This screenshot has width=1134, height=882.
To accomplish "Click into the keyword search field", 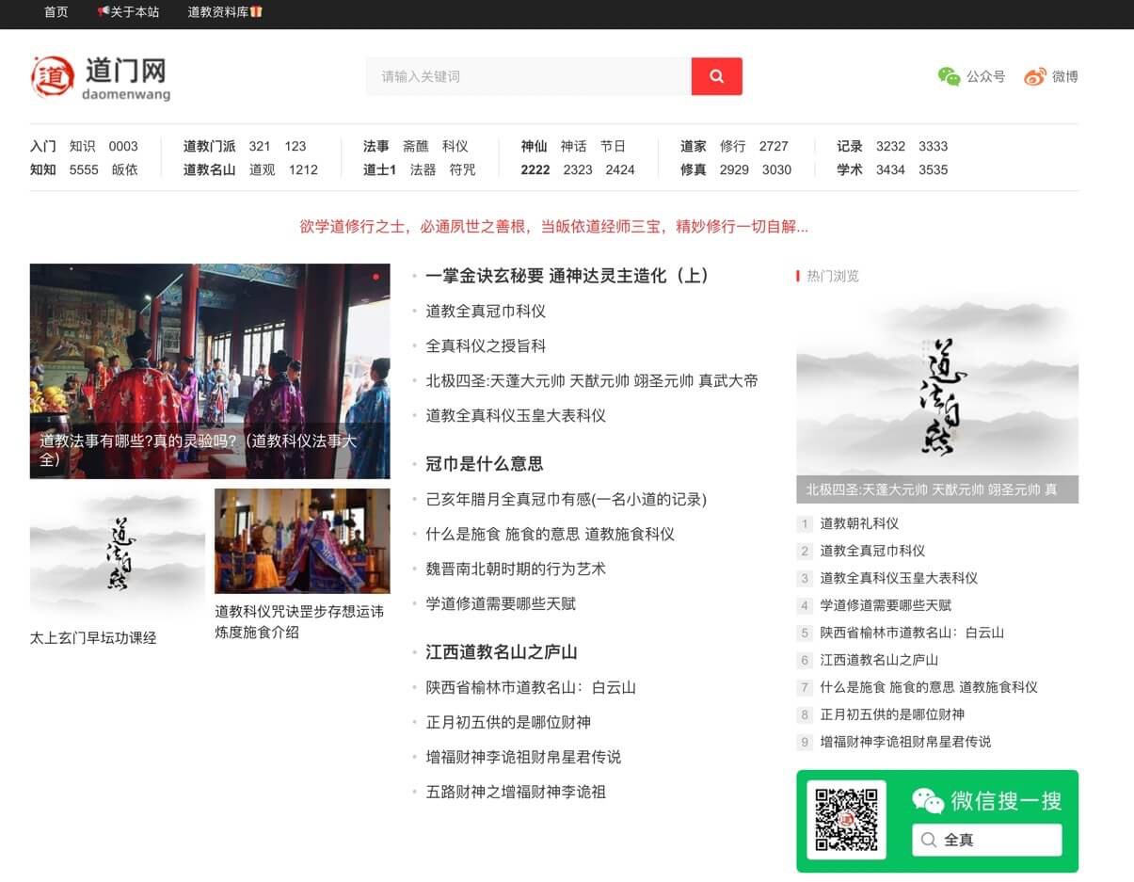I will point(527,76).
